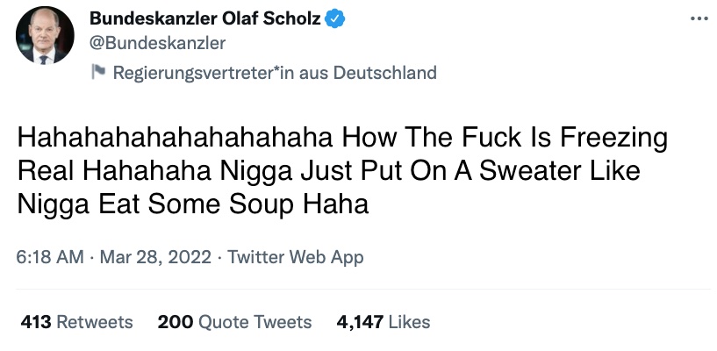Click the Mar 28, 2022 date
The width and height of the screenshot is (717, 351).
(x=155, y=258)
